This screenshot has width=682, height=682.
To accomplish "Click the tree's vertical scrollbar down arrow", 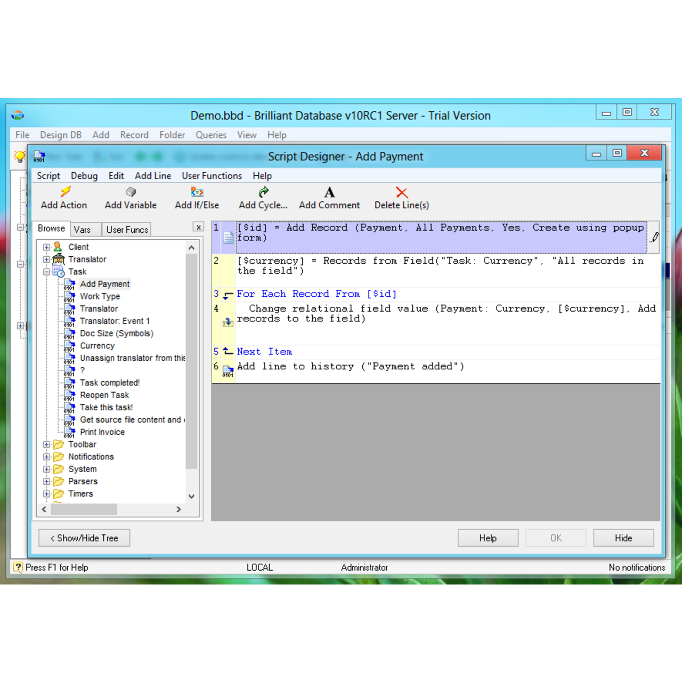I will click(192, 497).
